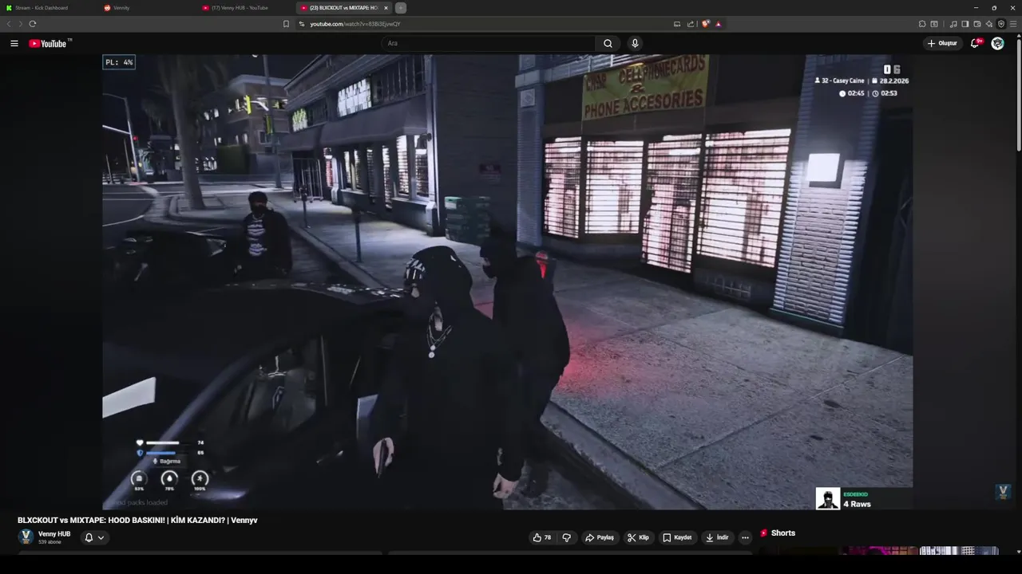Switch to Venny HUB - YouTube tab

tap(246, 8)
